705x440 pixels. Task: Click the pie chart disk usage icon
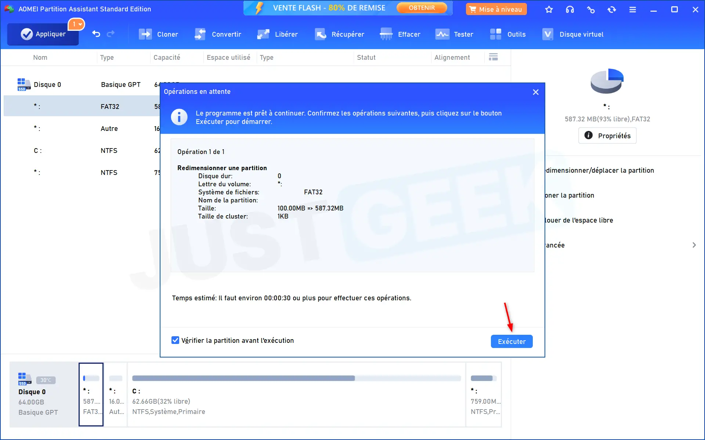607,81
